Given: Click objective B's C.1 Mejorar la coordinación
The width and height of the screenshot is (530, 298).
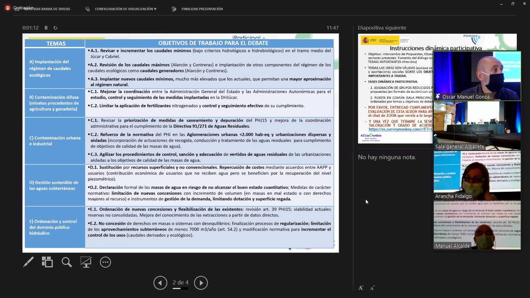Looking at the screenshot, I should [x=210, y=94].
